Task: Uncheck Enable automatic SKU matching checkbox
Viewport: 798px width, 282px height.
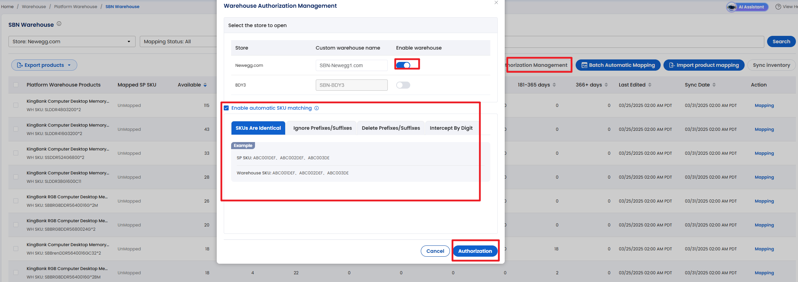Action: (227, 108)
